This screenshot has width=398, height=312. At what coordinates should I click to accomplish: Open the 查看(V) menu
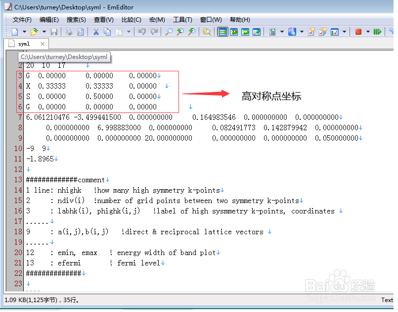[103, 20]
